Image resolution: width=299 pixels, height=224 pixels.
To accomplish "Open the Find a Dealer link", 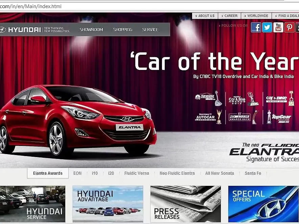I will point(286,16).
